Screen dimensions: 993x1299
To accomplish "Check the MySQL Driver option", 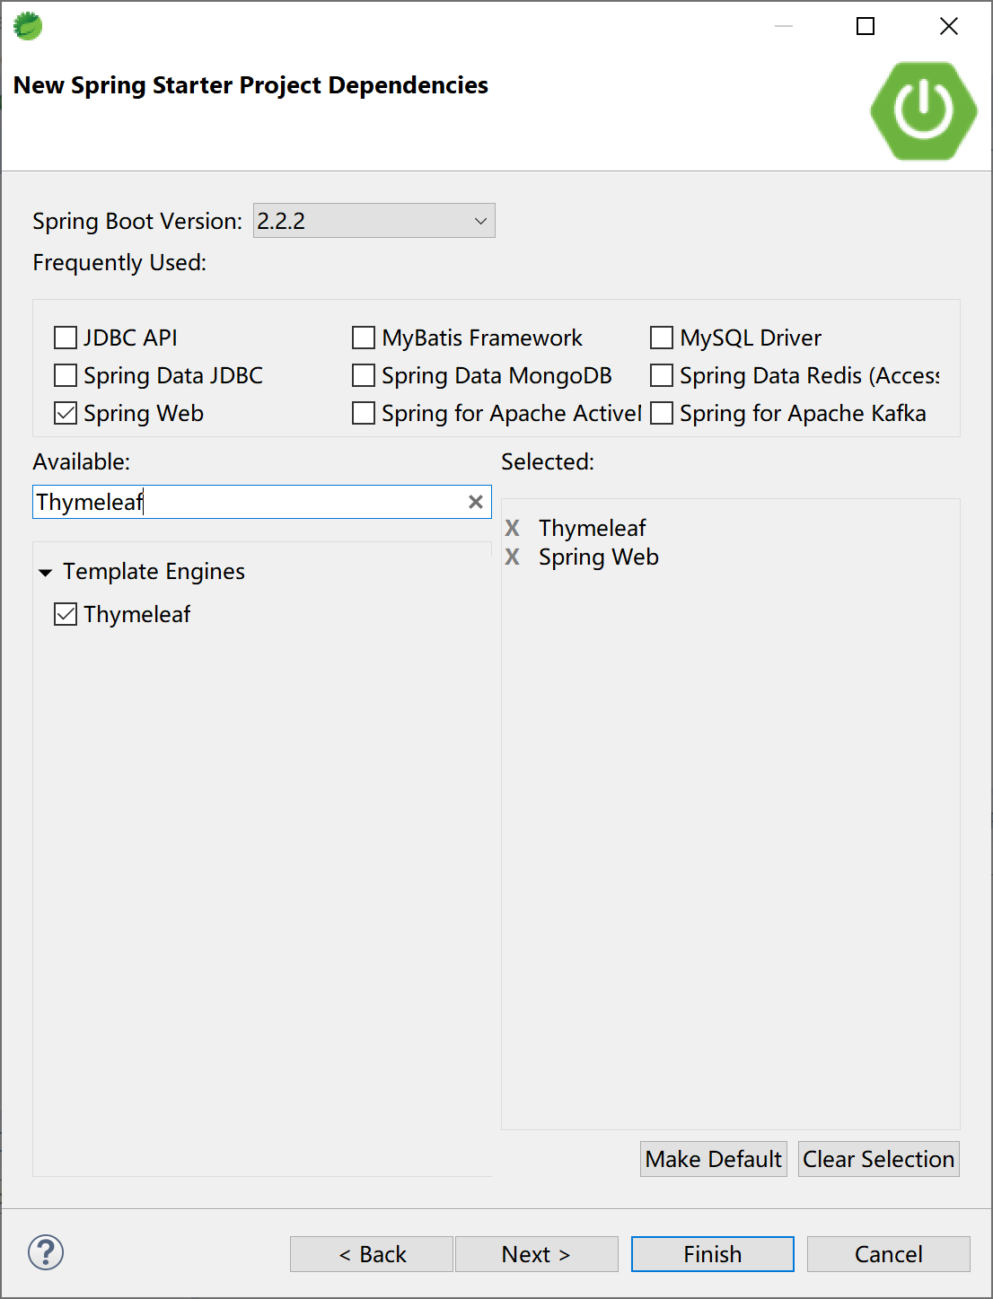I will click(x=662, y=338).
